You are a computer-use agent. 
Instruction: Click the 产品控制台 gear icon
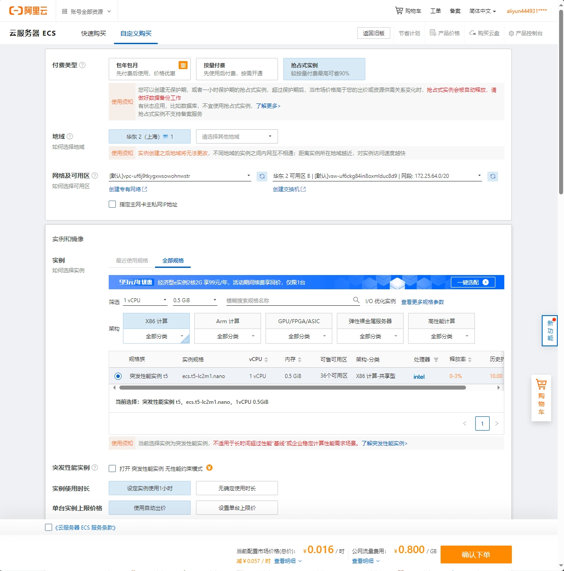pyautogui.click(x=511, y=33)
